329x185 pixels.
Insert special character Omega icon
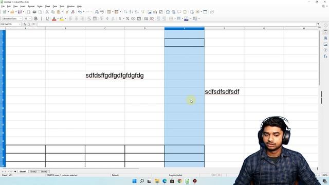point(168,12)
